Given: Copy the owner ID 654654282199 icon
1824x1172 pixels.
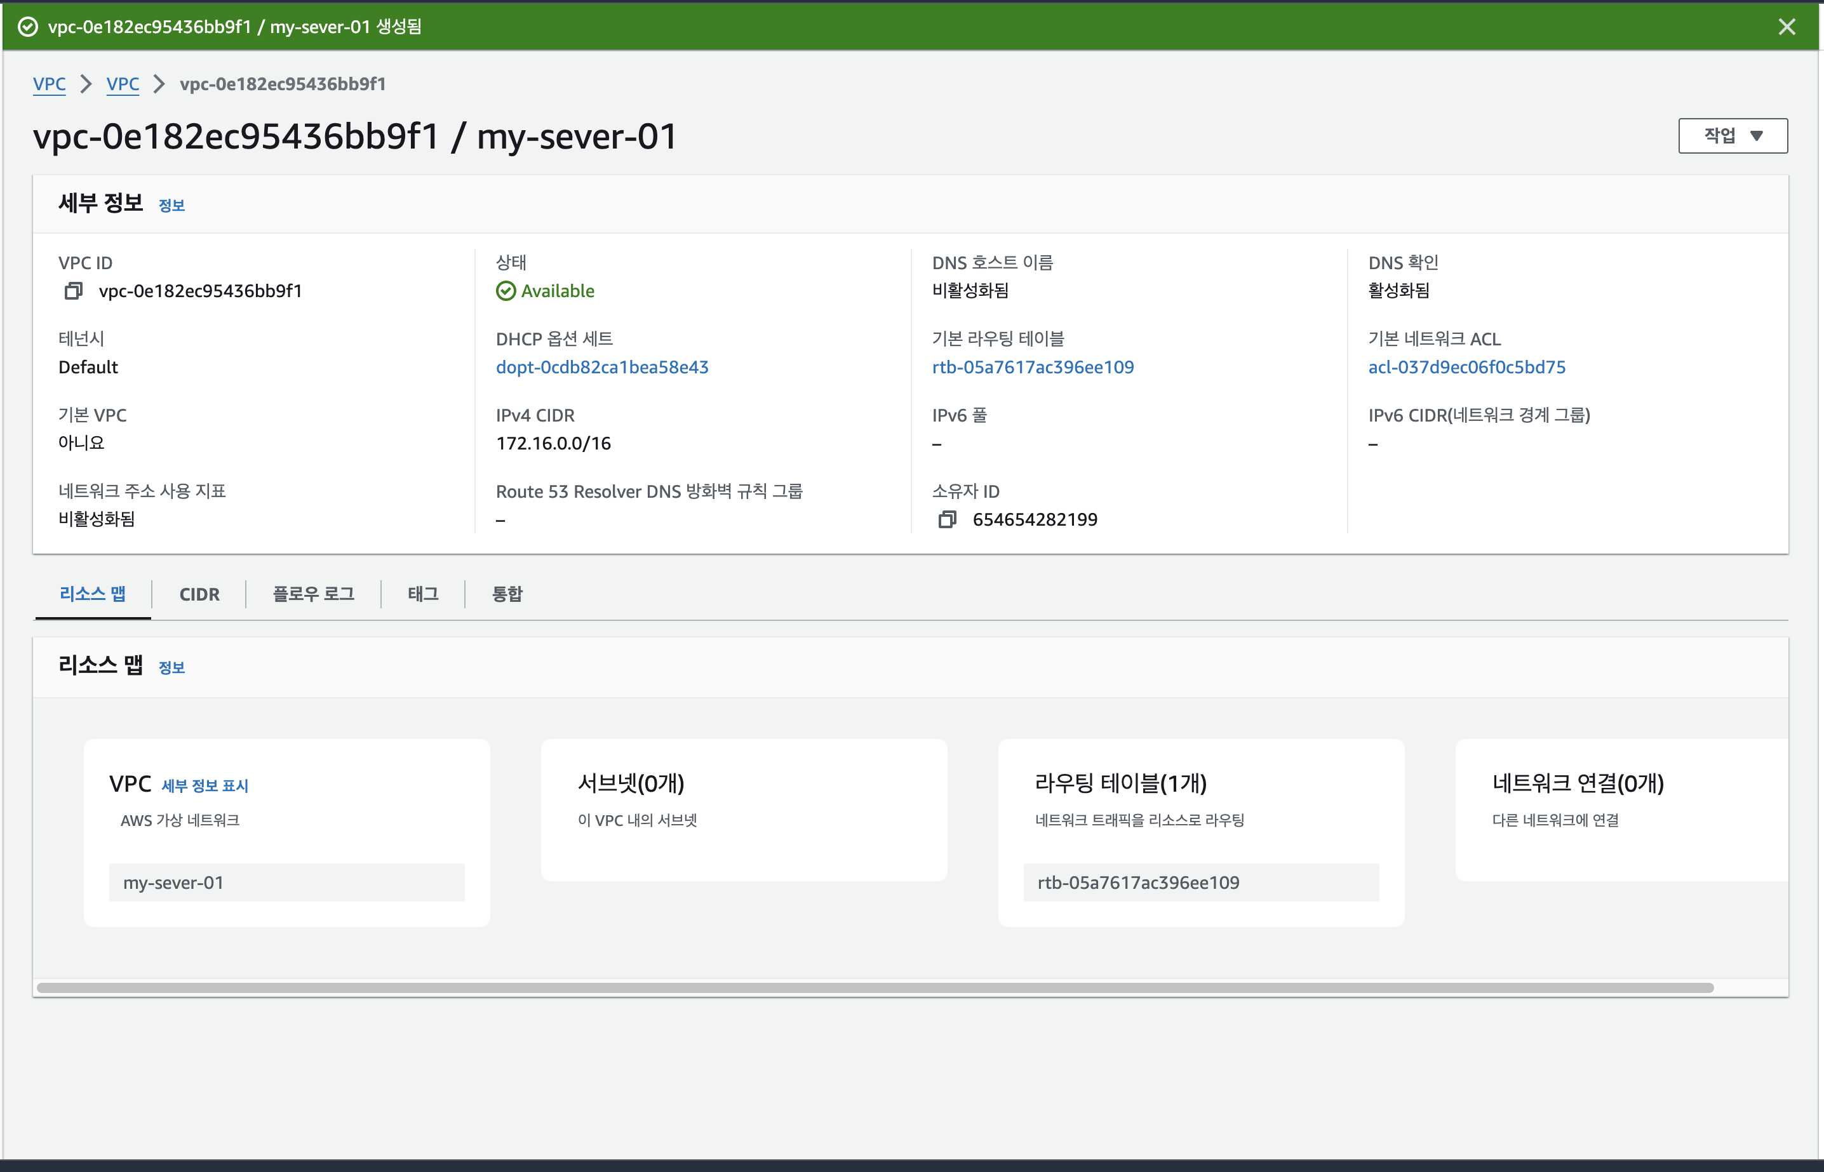Looking at the screenshot, I should click(x=946, y=520).
